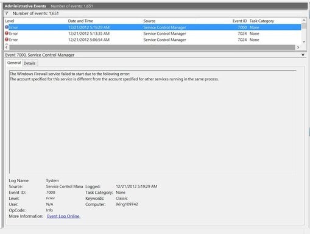
Task: Click the Windows Firewall service failed message text
Action: pyautogui.click(x=69, y=74)
